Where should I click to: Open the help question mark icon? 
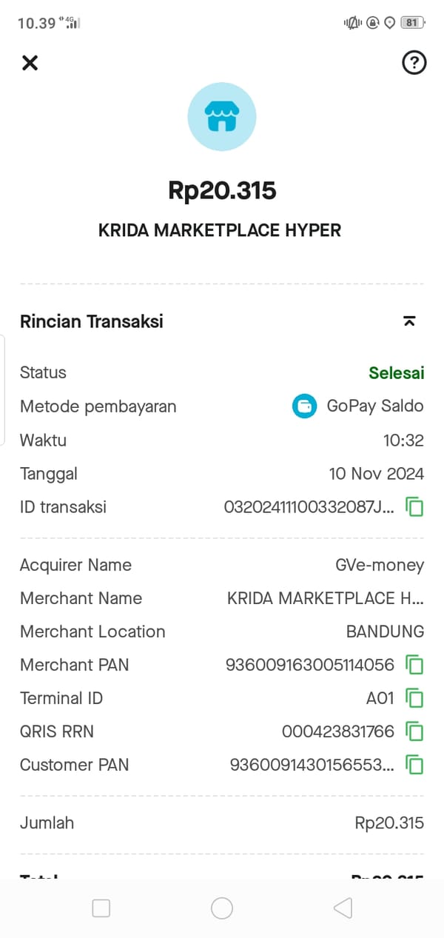(x=414, y=63)
